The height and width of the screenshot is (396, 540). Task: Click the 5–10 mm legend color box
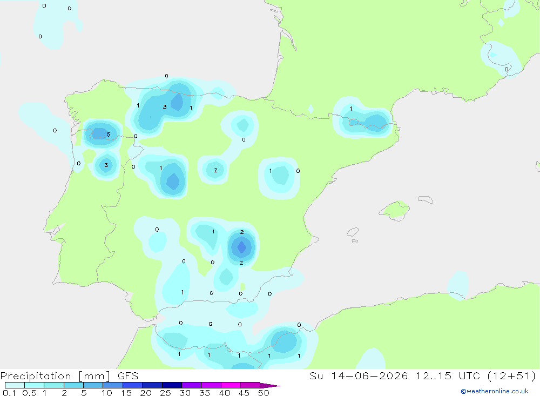click(x=93, y=385)
